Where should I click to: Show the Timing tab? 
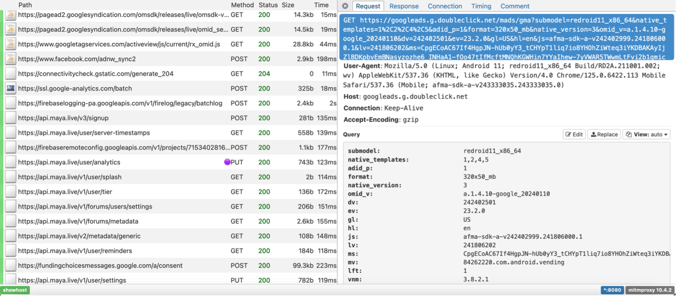point(481,6)
